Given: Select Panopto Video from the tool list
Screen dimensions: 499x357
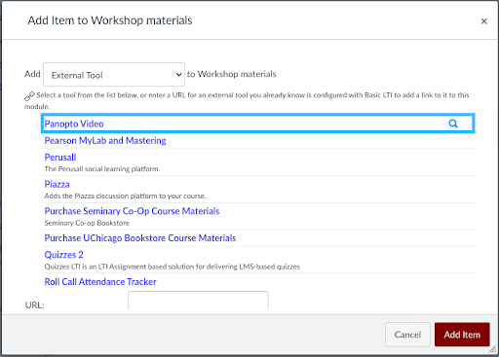Looking at the screenshot, I should [74, 124].
